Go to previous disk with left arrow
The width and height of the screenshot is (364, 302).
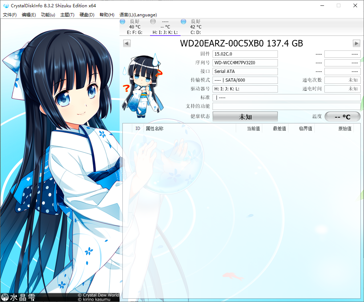127,43
